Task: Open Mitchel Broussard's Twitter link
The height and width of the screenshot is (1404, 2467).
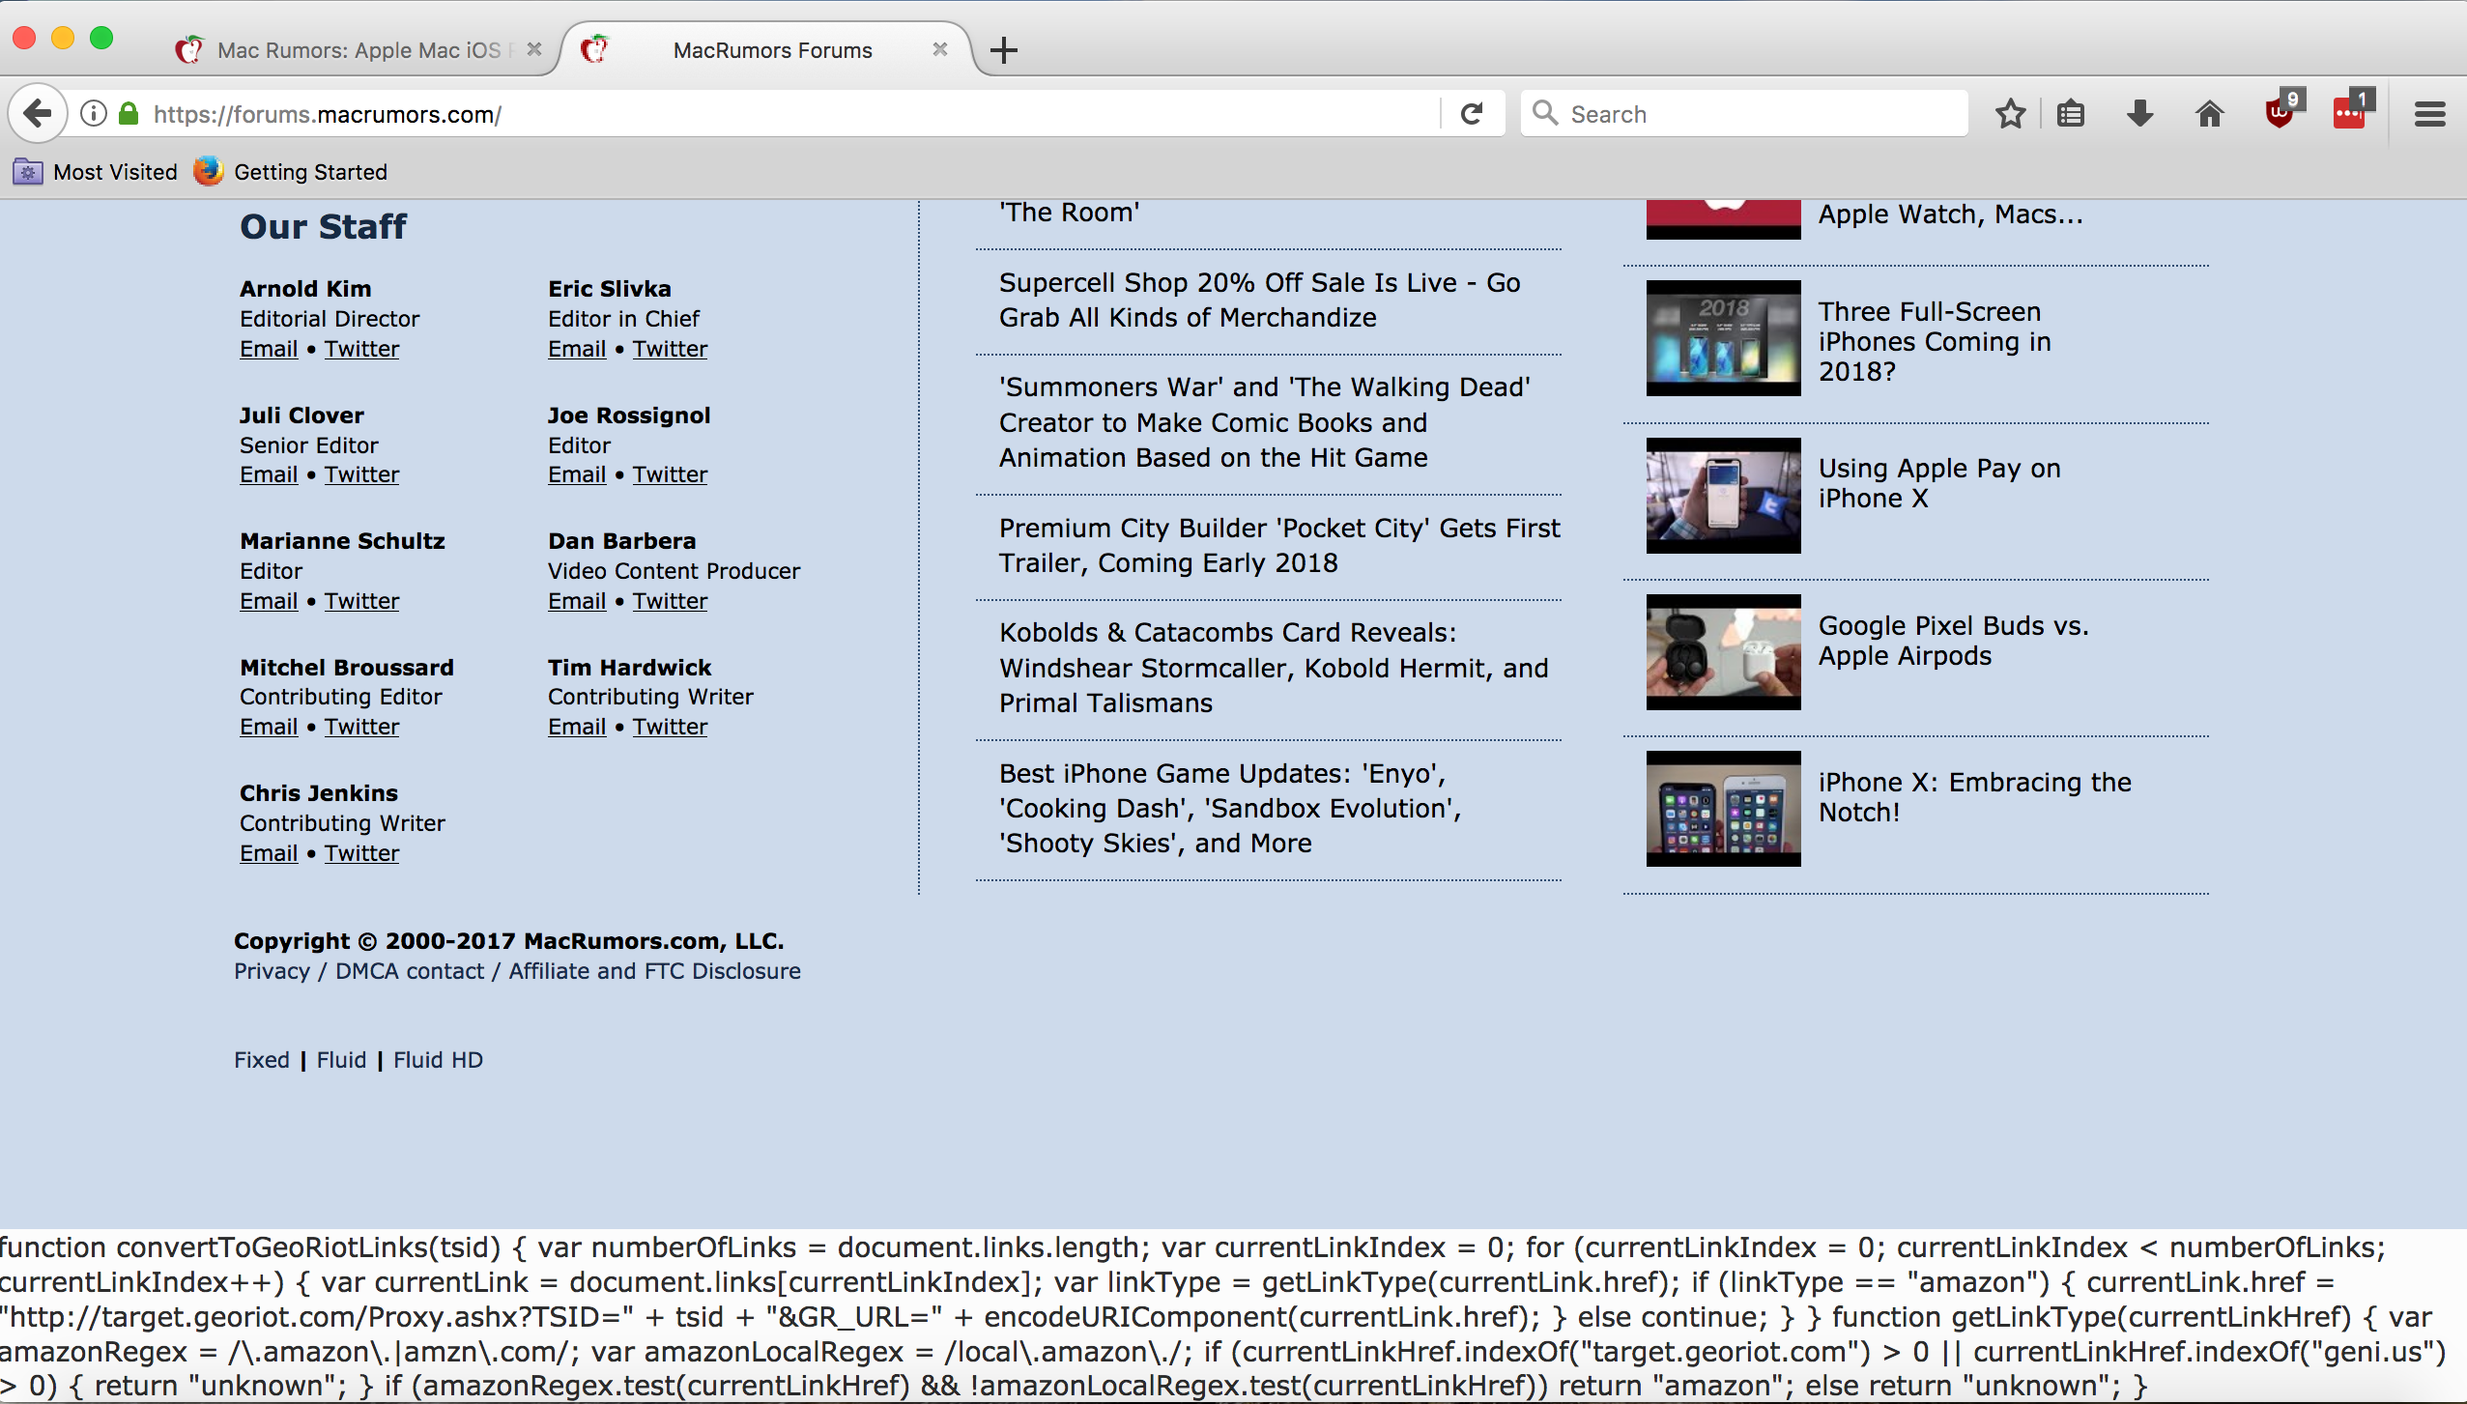Action: point(361,727)
